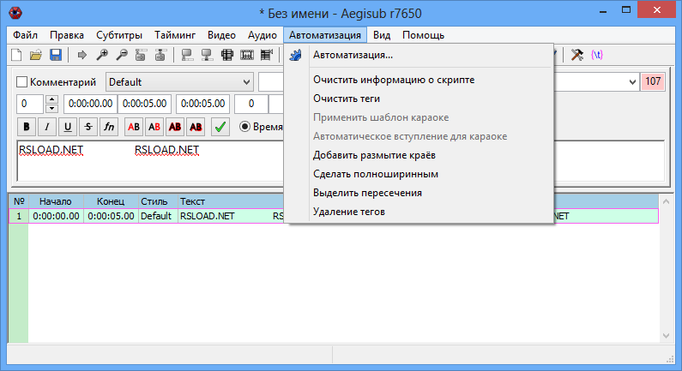Screen dimensions: 682x371
Task: Choose Добавить размытие краёв
Action: click(x=419, y=155)
